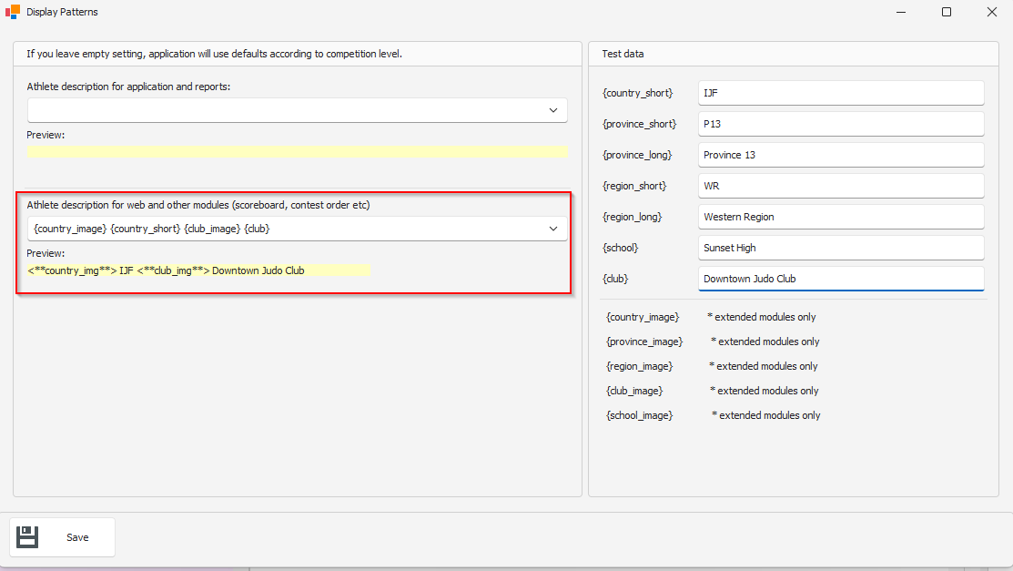Click the {school_image} placeholder label
The height and width of the screenshot is (571, 1013).
(x=640, y=415)
